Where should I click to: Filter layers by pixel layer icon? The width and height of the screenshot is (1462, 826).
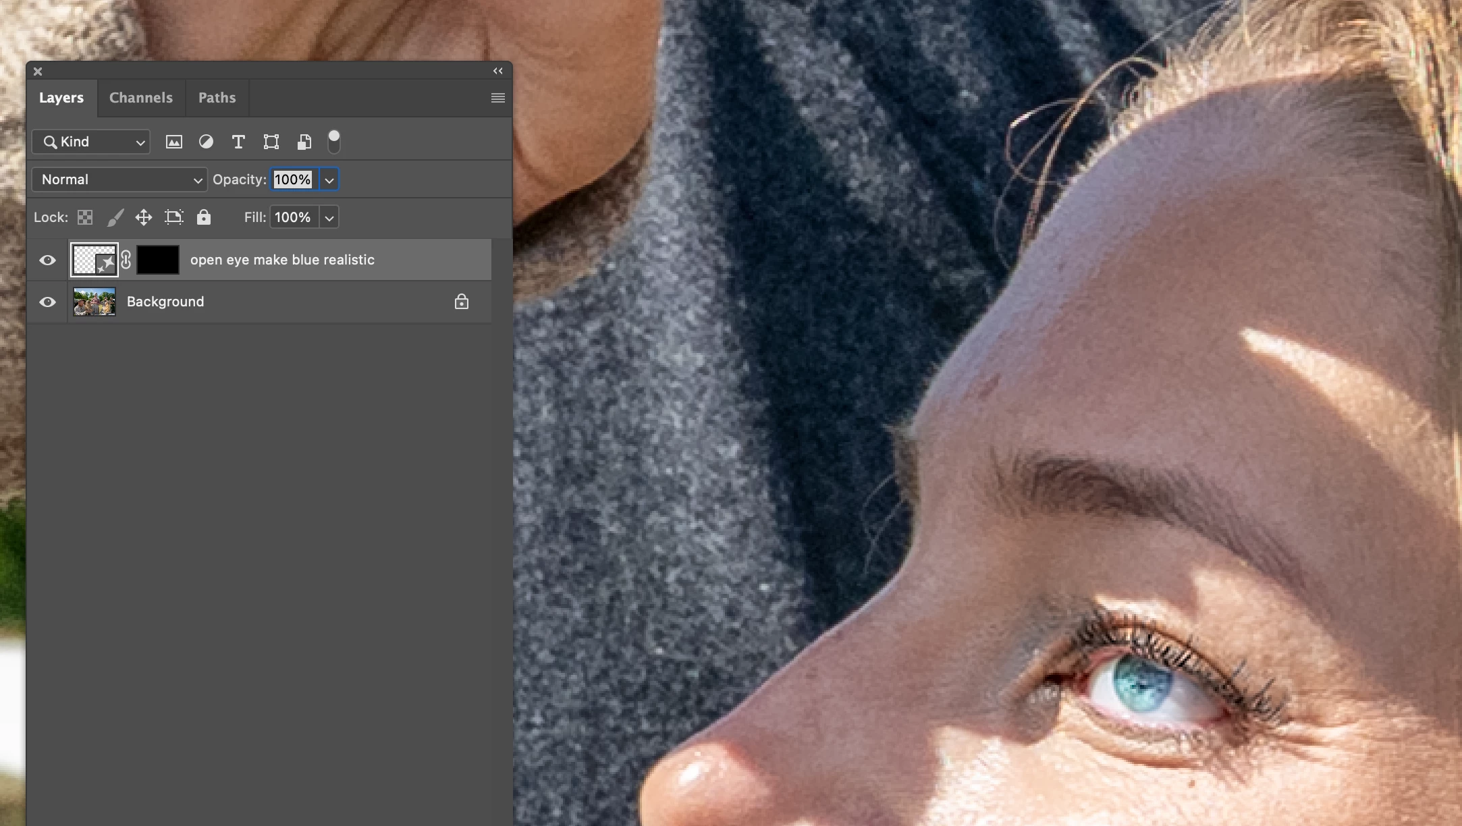174,142
